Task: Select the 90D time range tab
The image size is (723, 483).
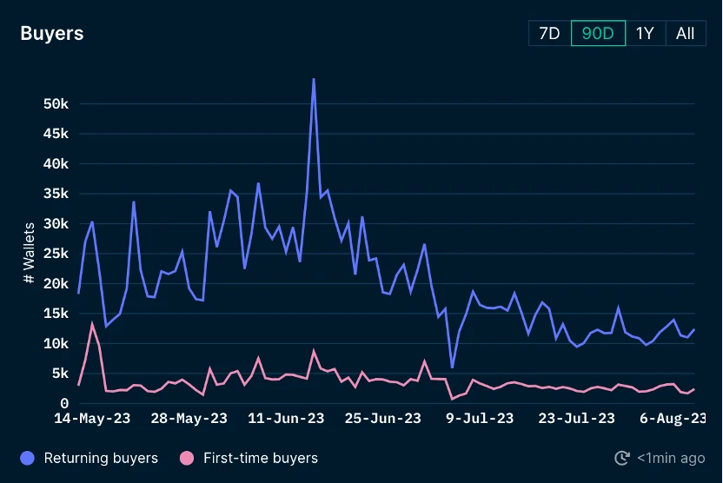Action: tap(598, 34)
